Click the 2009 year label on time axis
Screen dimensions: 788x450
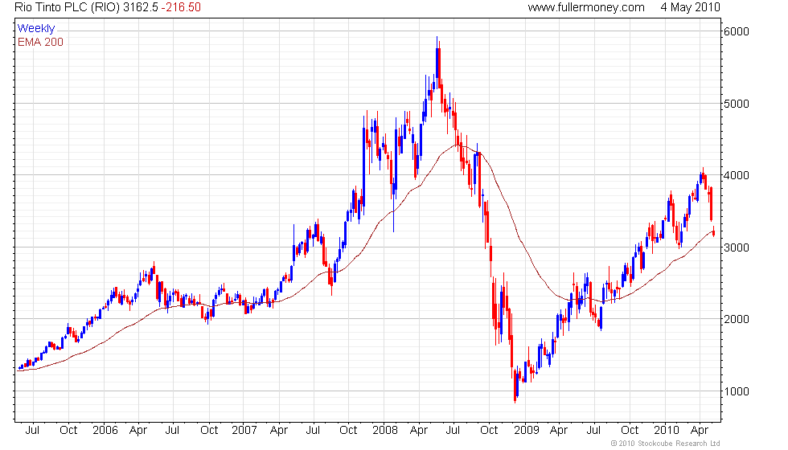[526, 431]
